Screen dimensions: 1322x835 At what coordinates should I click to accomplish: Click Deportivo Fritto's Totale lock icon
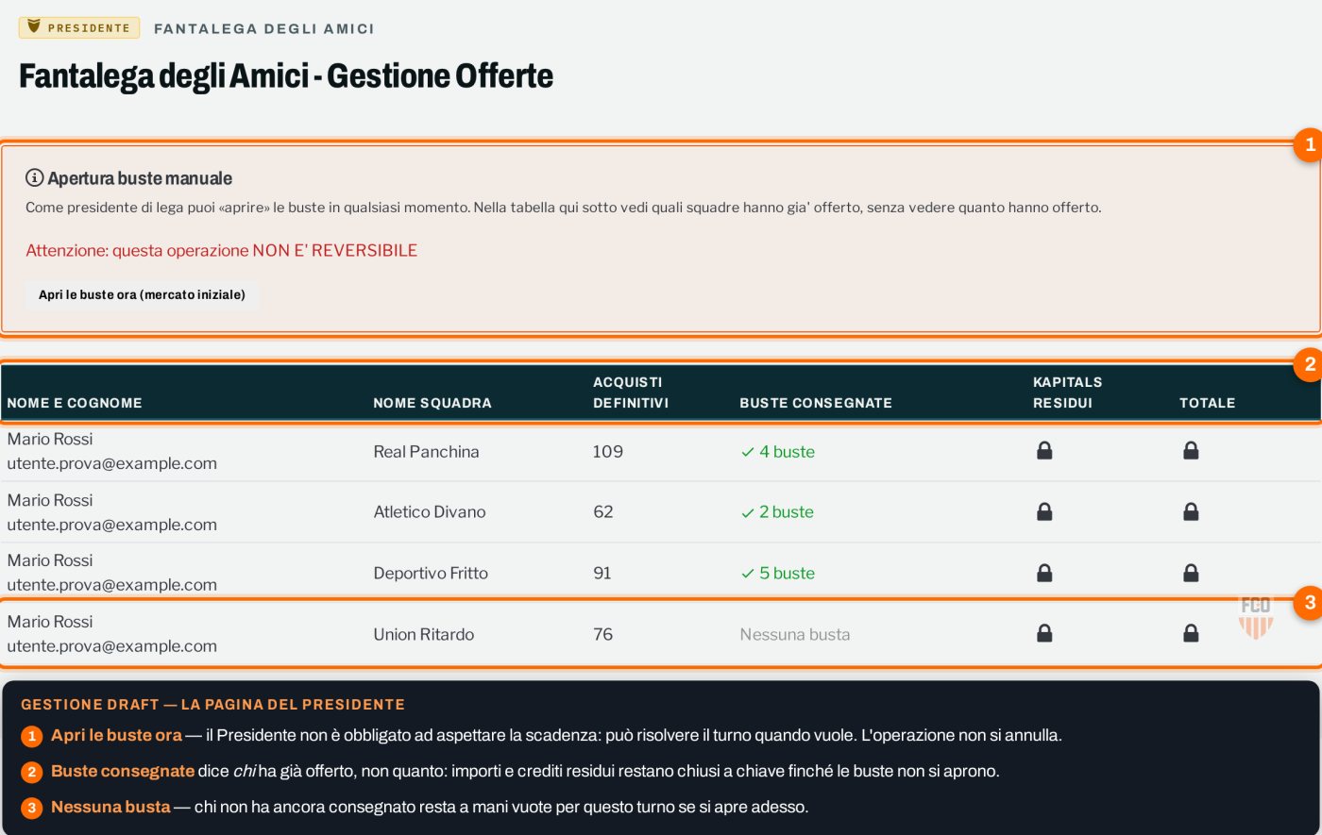[1191, 573]
